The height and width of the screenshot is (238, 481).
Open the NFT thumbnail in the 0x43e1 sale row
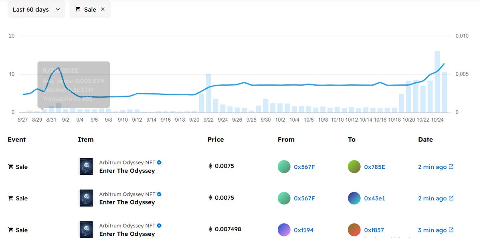coord(86,198)
